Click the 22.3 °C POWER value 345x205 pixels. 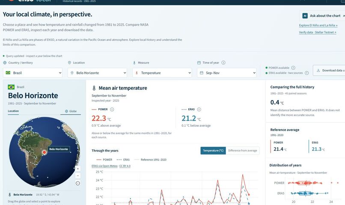coord(101,119)
